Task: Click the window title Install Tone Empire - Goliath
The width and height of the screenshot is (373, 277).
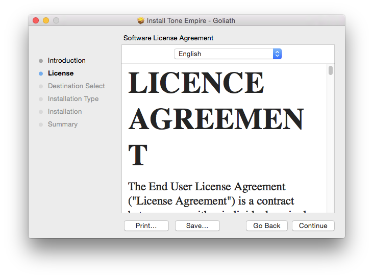Action: click(191, 20)
